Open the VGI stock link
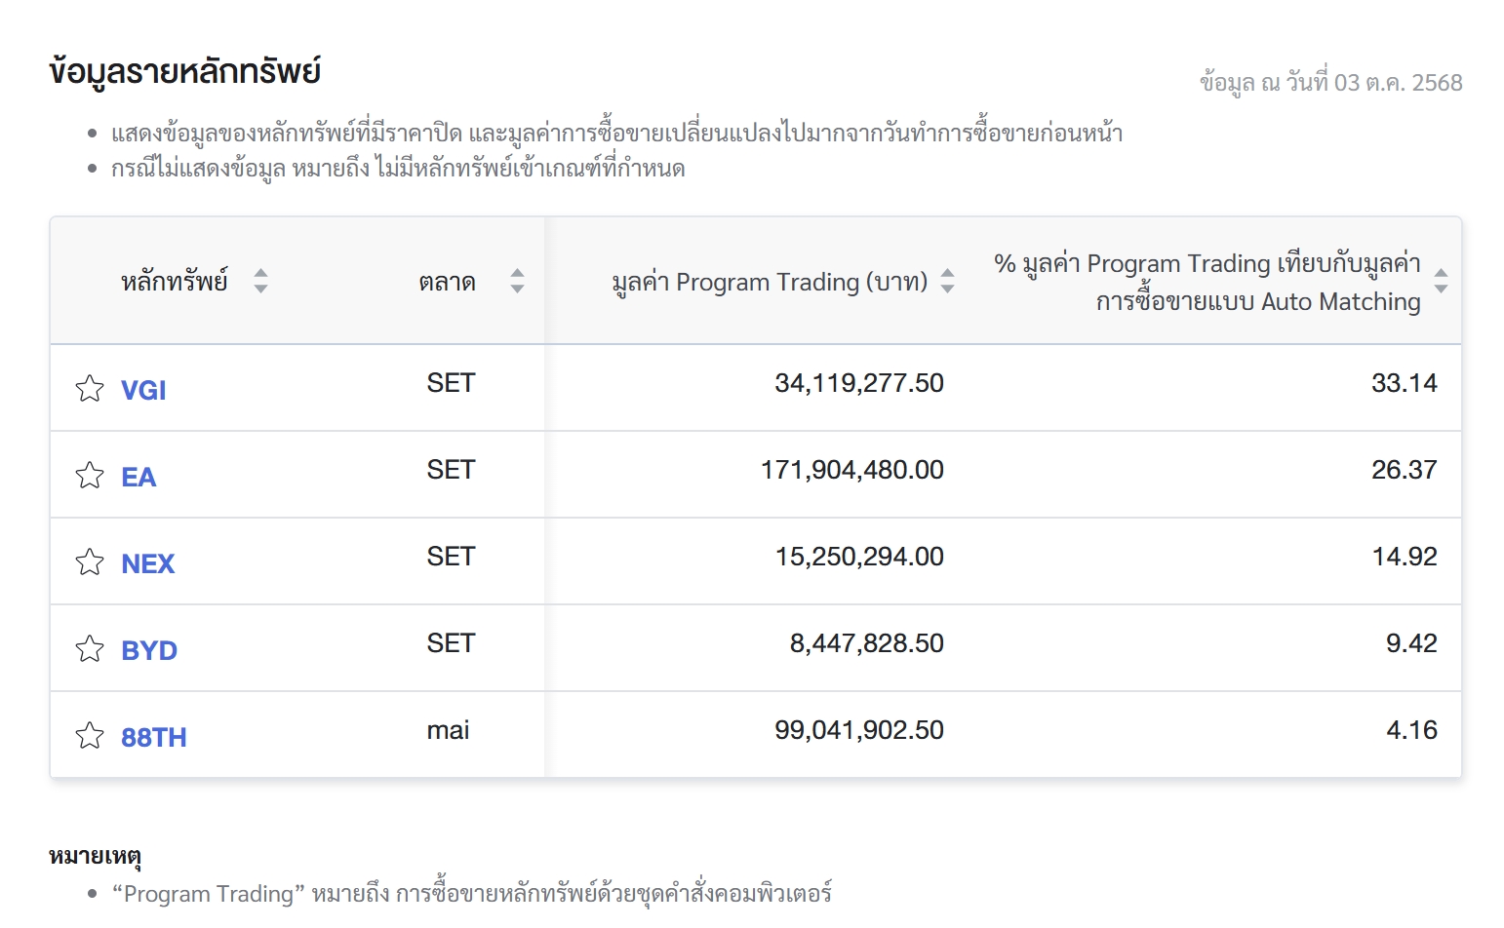Screen dimensions: 1504x928 click(x=143, y=390)
